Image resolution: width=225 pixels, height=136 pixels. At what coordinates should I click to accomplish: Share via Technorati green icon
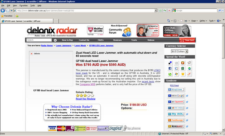[x=170, y=74]
